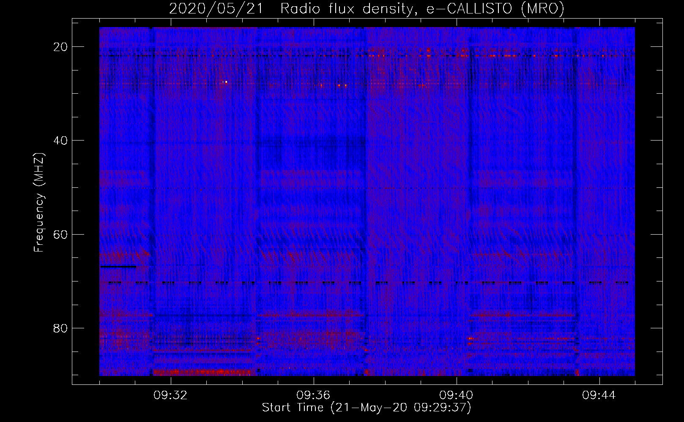Click the 'Frequency (MHZ)' y-axis label

click(39, 202)
